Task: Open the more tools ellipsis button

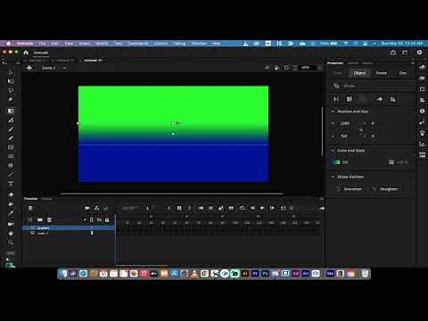Action: (11, 253)
